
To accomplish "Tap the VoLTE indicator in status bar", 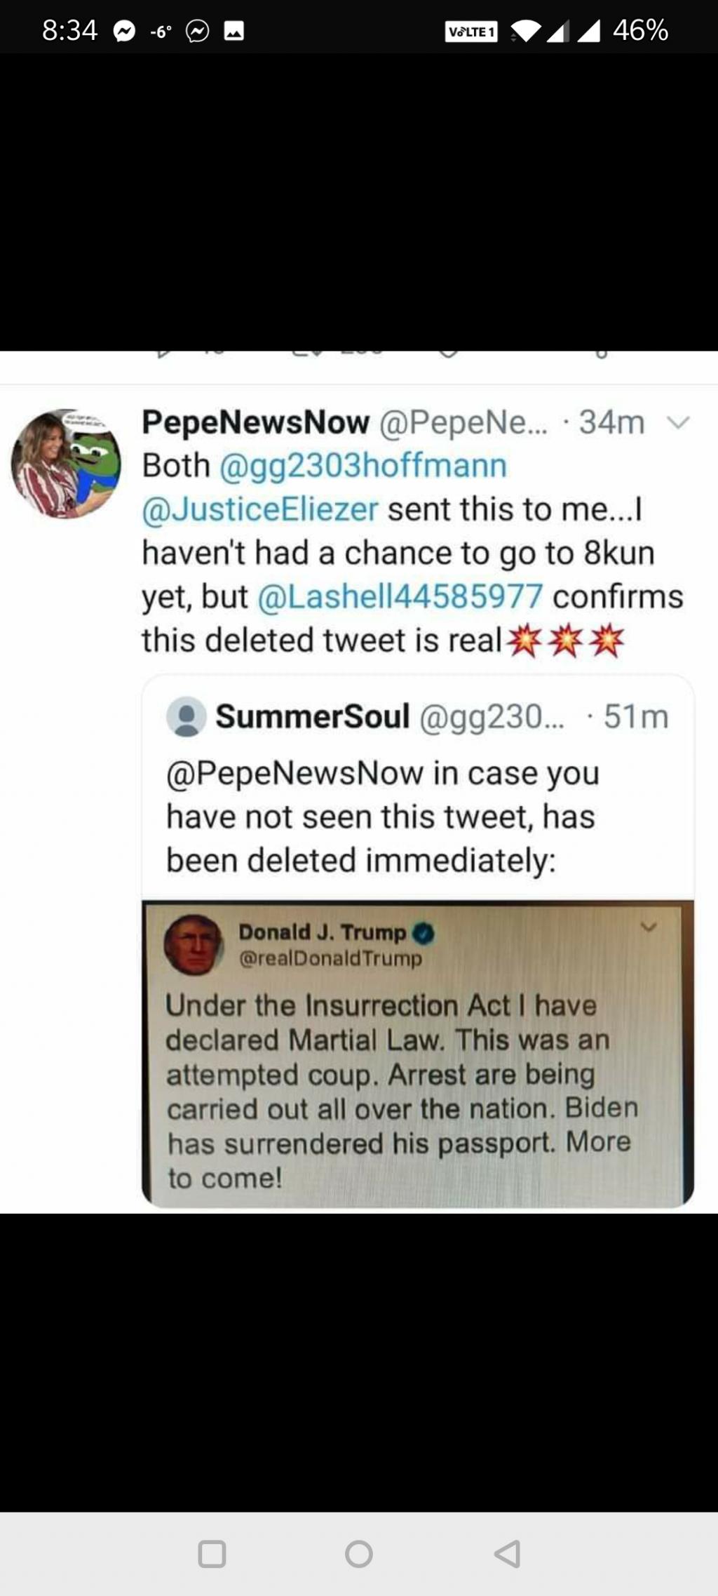I will [x=471, y=32].
